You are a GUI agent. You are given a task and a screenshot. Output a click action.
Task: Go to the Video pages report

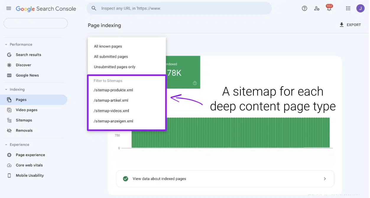(x=27, y=110)
